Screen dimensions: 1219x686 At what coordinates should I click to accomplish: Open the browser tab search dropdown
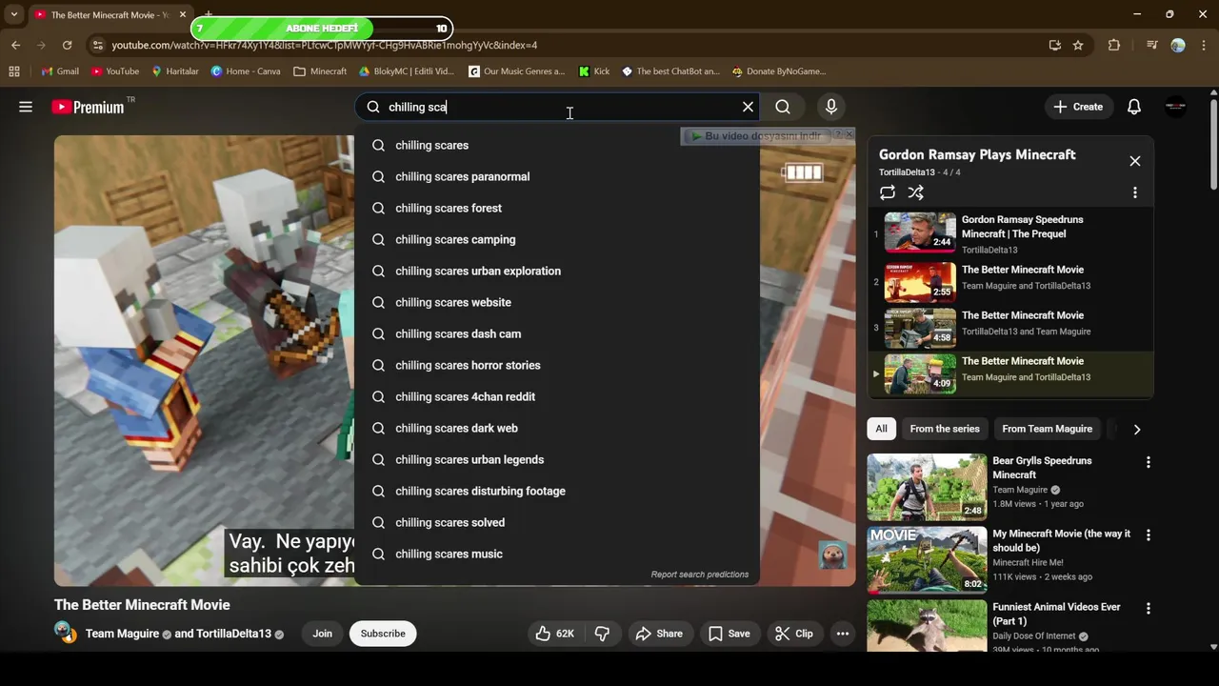point(13,14)
